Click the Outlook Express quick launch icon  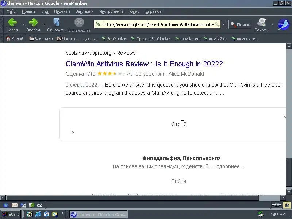click(46, 214)
